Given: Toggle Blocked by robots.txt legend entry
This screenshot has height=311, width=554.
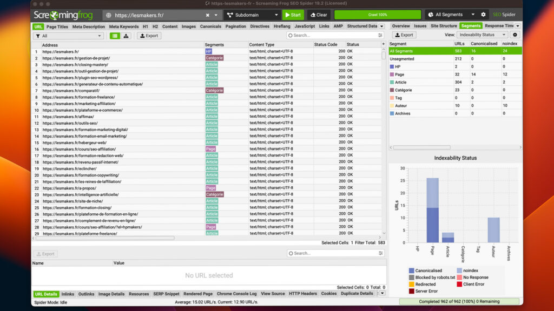Looking at the screenshot, I should [x=432, y=278].
